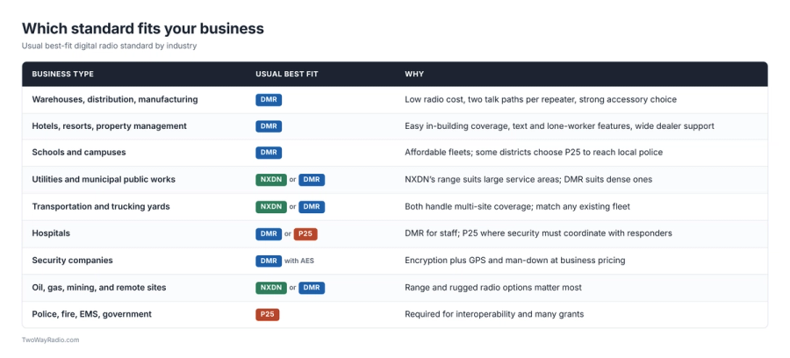Click the BUSINESS TYPE column header
This screenshot has height=358, width=790.
pyautogui.click(x=63, y=74)
